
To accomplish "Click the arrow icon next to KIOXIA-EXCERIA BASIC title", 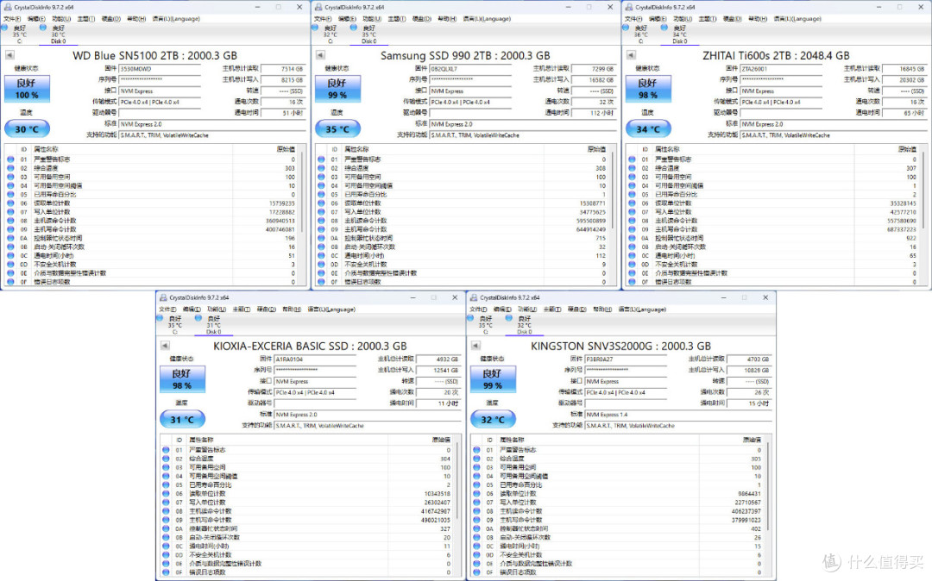I will (165, 346).
